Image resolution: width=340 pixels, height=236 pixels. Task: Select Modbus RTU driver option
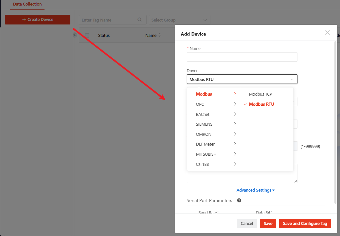click(261, 104)
